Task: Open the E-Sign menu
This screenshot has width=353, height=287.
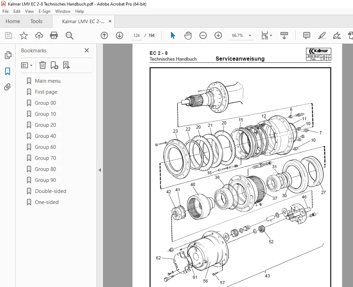Action: tap(45, 11)
